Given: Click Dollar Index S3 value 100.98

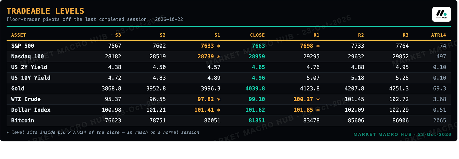Looking at the screenshot, I should pyautogui.click(x=111, y=110).
